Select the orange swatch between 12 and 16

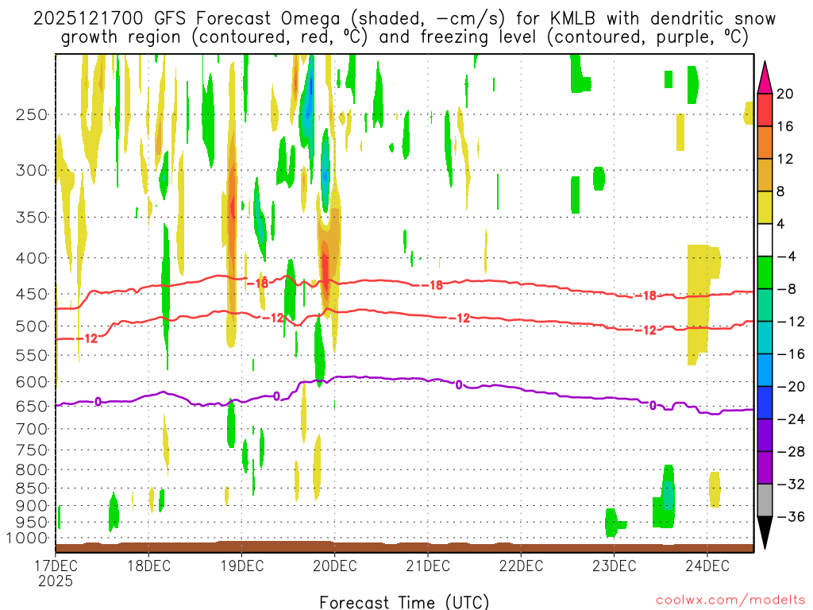pyautogui.click(x=765, y=143)
